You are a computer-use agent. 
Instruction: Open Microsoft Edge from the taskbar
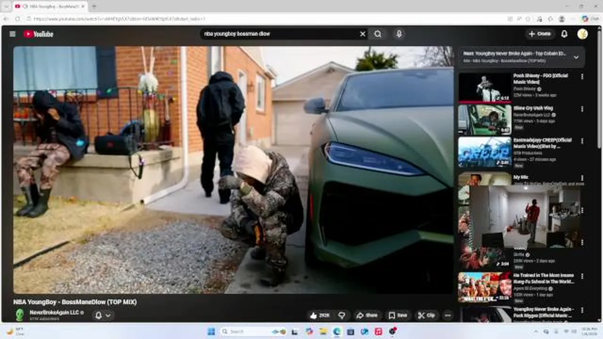(337, 331)
